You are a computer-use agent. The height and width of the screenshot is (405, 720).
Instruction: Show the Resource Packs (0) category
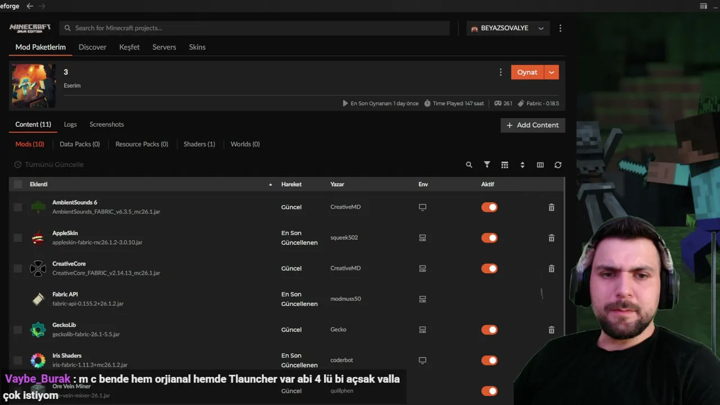[142, 144]
